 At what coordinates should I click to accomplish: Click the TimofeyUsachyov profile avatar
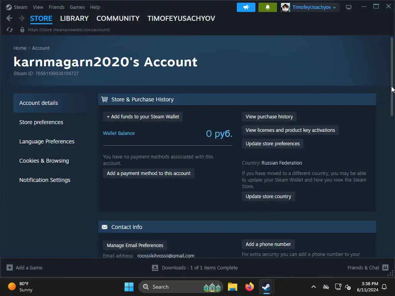285,7
